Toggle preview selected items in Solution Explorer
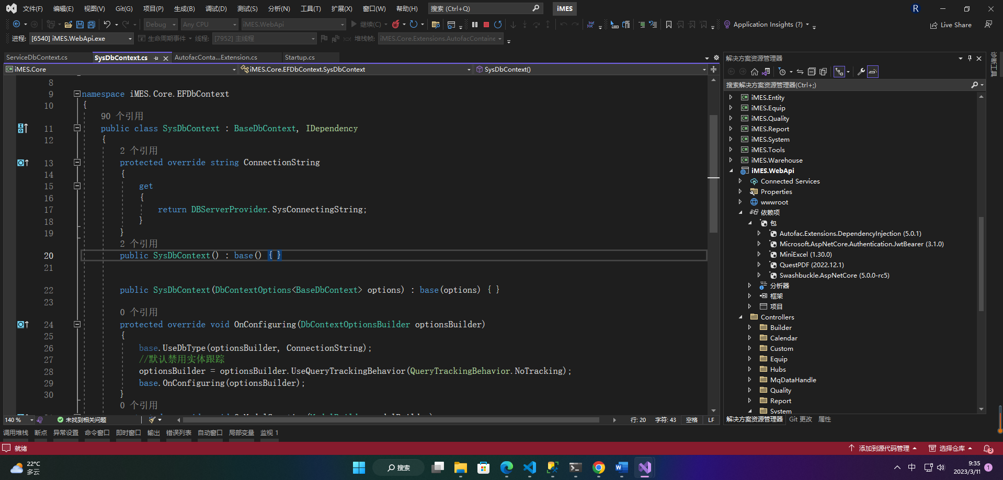Screen dimensions: 1003x480 873,72
